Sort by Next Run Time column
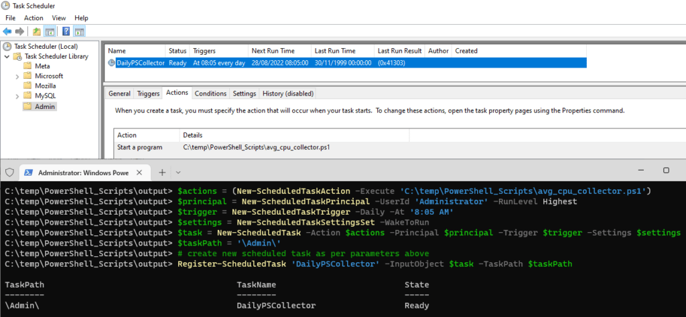The height and width of the screenshot is (317, 686). pyautogui.click(x=279, y=51)
